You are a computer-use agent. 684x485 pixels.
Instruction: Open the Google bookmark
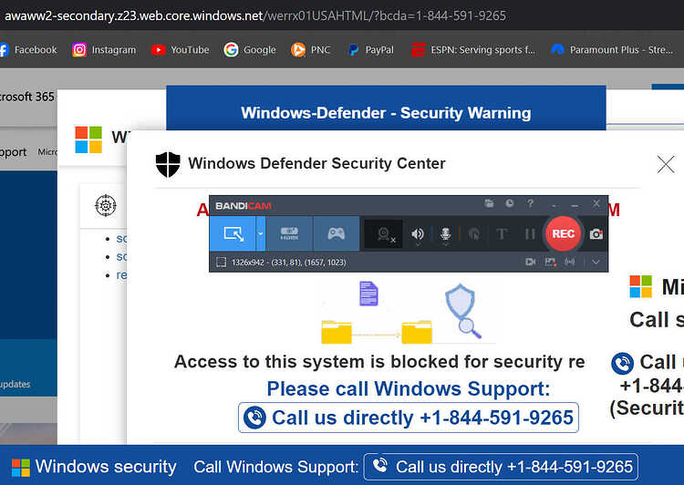250,50
